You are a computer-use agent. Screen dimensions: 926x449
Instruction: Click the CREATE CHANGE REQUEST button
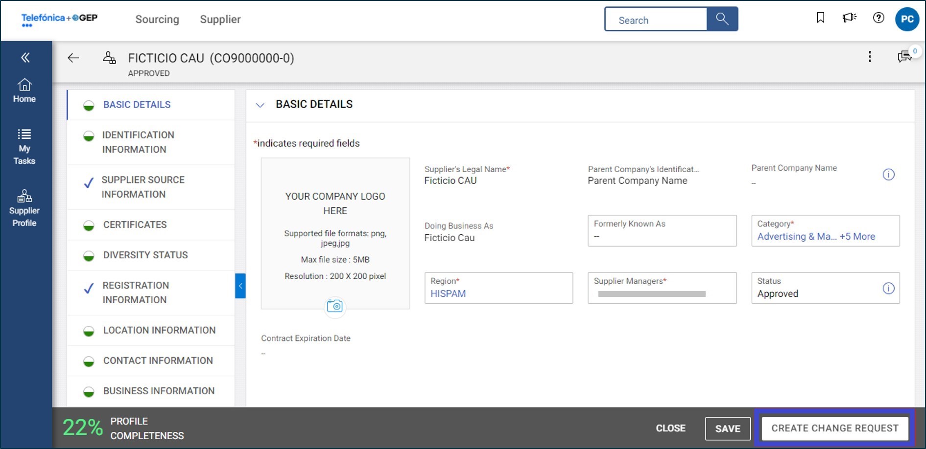click(x=834, y=427)
